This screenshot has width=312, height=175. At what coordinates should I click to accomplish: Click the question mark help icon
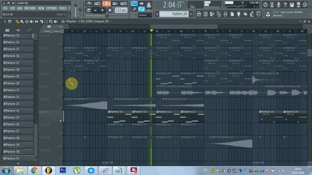(x=285, y=4)
